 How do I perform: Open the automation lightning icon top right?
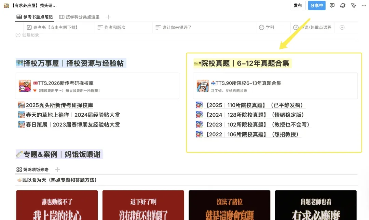tap(353, 5)
